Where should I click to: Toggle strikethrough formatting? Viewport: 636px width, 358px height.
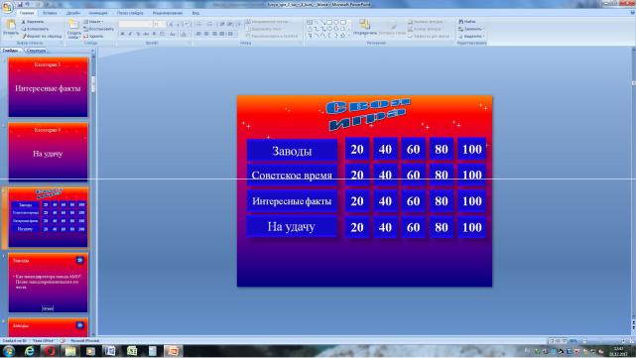tap(146, 34)
